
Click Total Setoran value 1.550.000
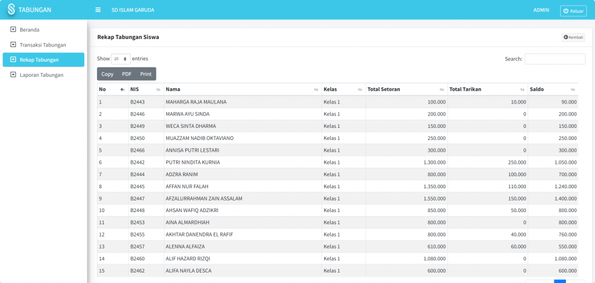[x=435, y=198]
